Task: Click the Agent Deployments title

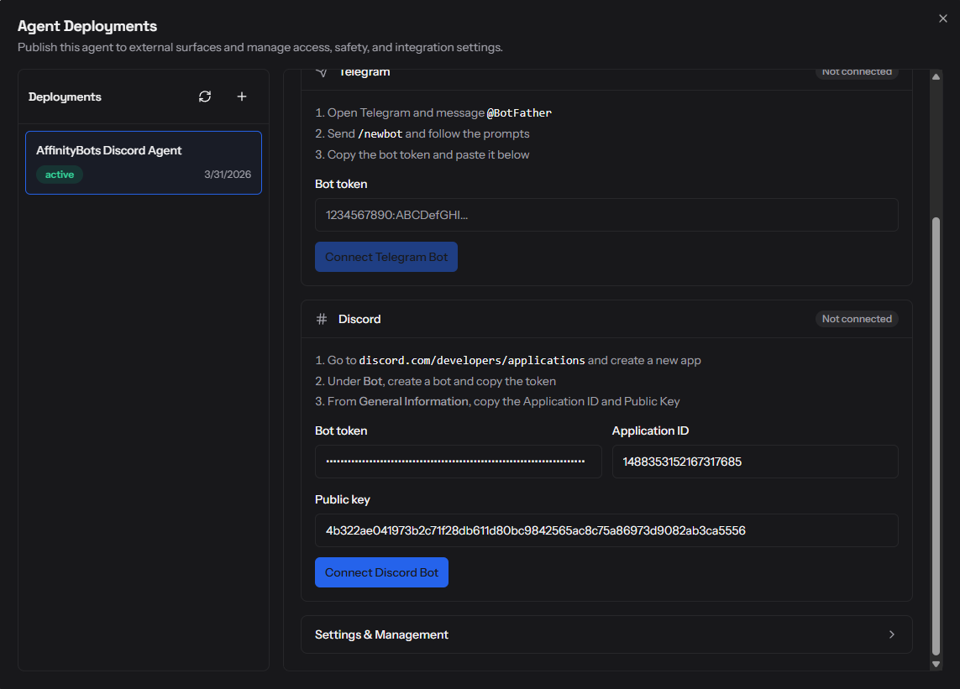Action: pyautogui.click(x=87, y=26)
